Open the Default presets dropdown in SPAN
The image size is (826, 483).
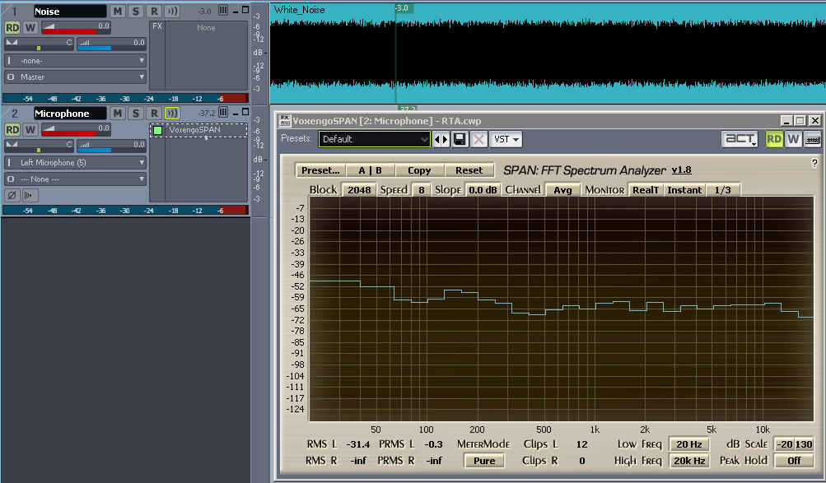[x=375, y=139]
